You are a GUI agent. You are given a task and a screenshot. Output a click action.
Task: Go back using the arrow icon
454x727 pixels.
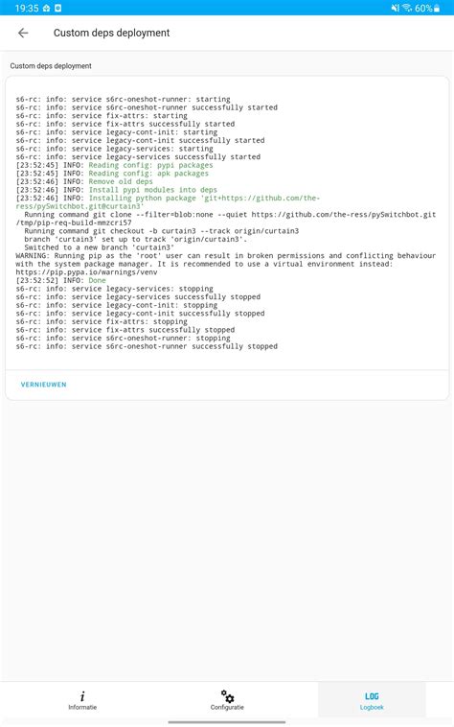pyautogui.click(x=23, y=33)
